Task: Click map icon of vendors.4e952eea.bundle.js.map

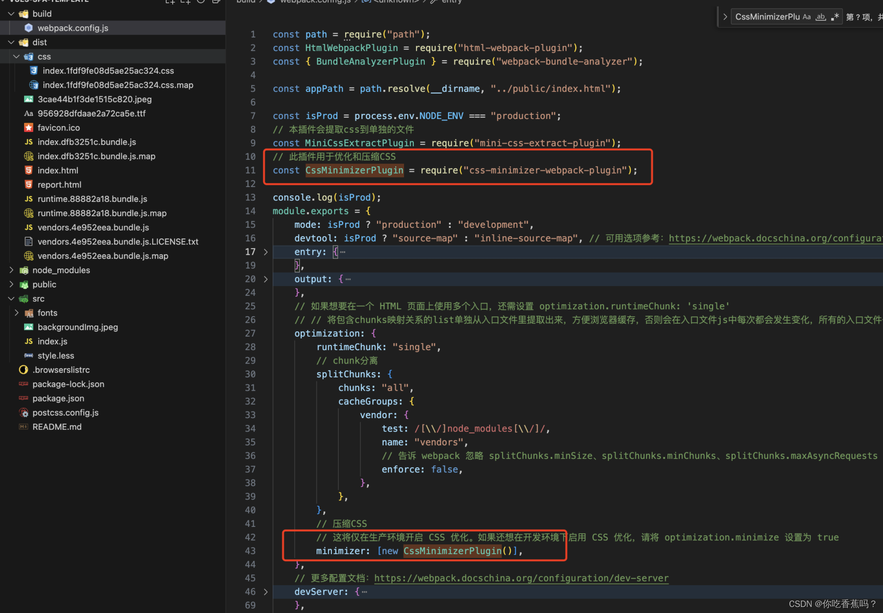Action: coord(29,256)
